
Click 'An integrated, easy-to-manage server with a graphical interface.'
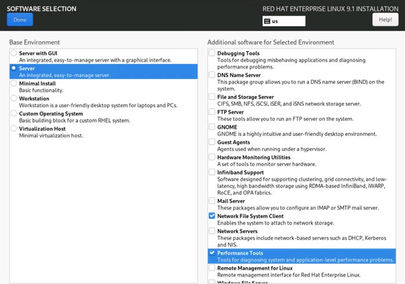tap(95, 60)
